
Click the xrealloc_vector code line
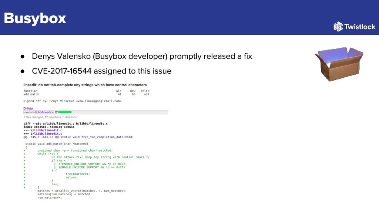(x=82, y=191)
